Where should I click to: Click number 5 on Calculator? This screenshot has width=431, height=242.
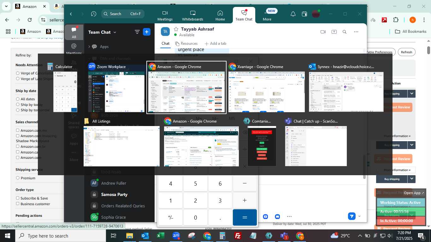pos(195,183)
